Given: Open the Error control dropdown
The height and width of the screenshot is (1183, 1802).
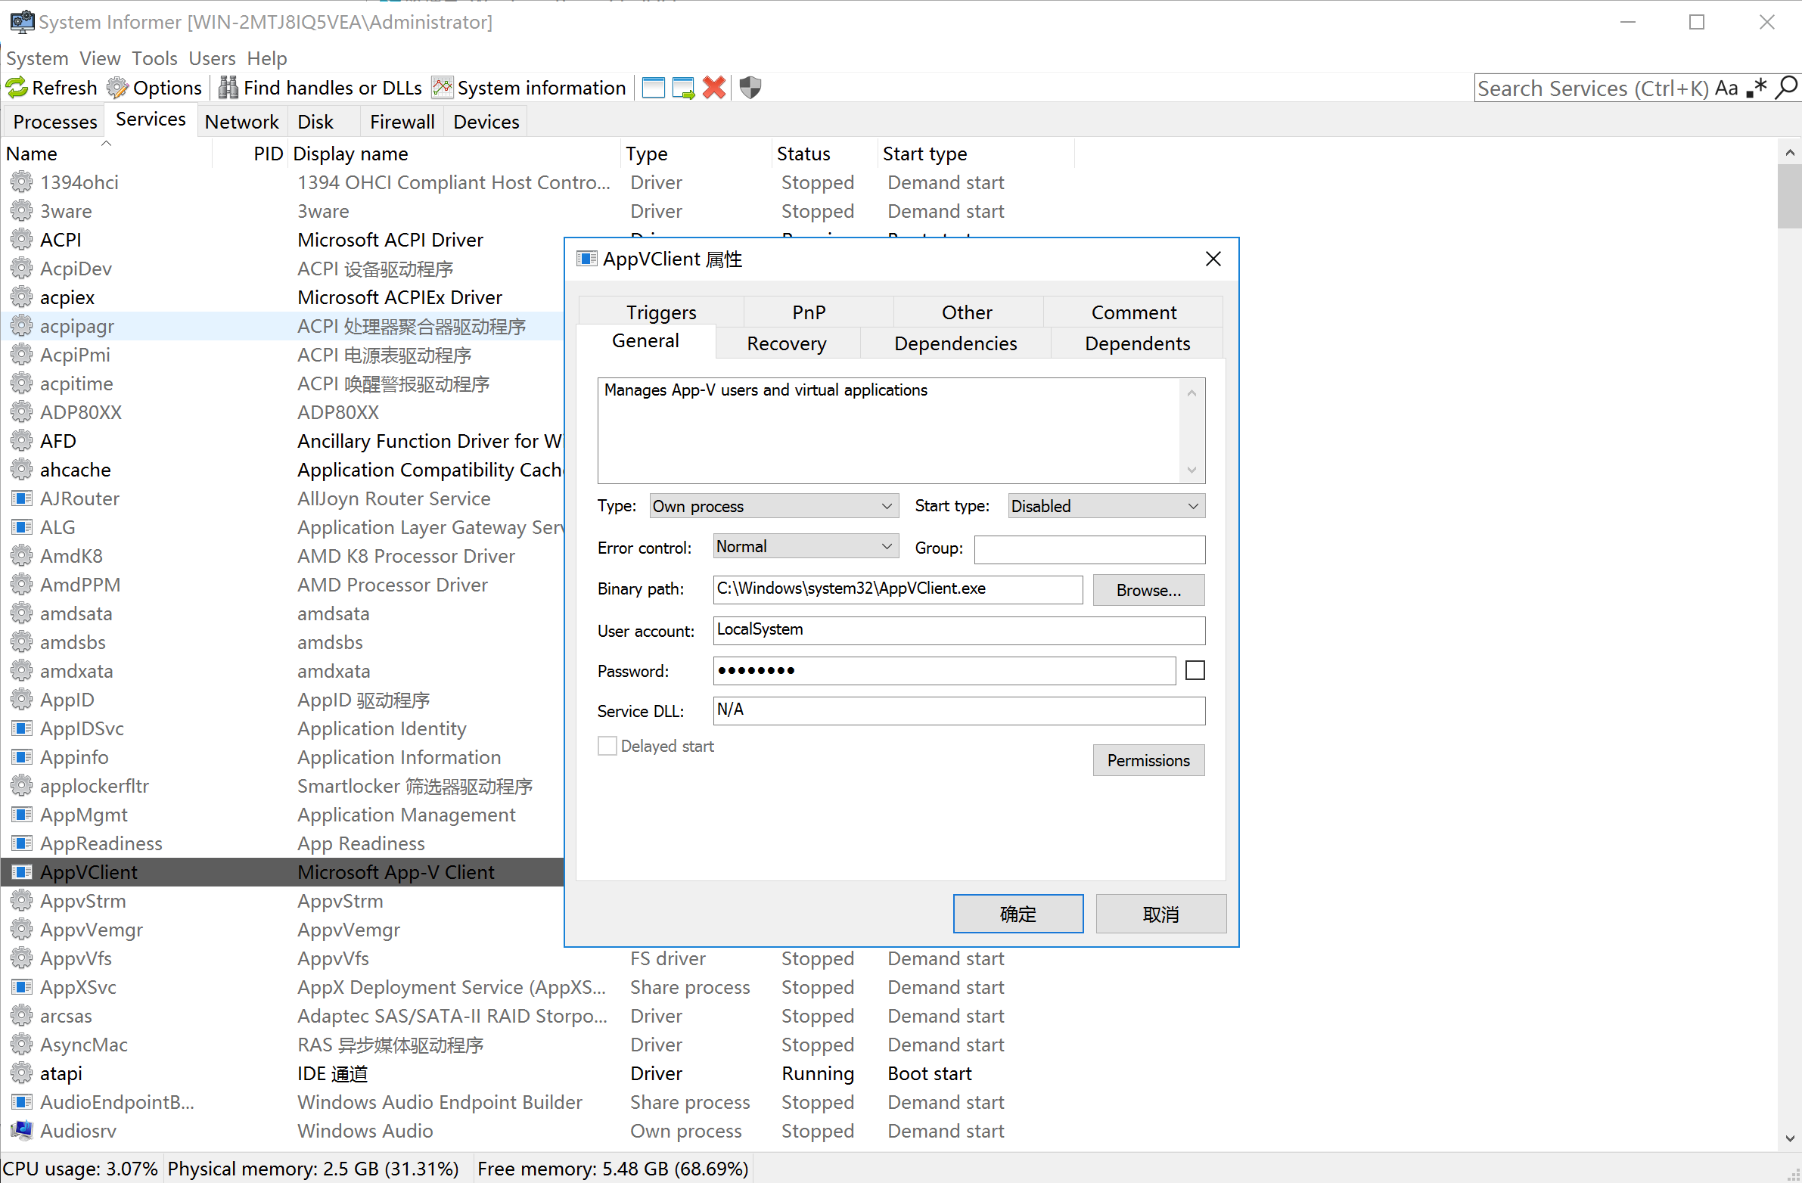Looking at the screenshot, I should (805, 546).
